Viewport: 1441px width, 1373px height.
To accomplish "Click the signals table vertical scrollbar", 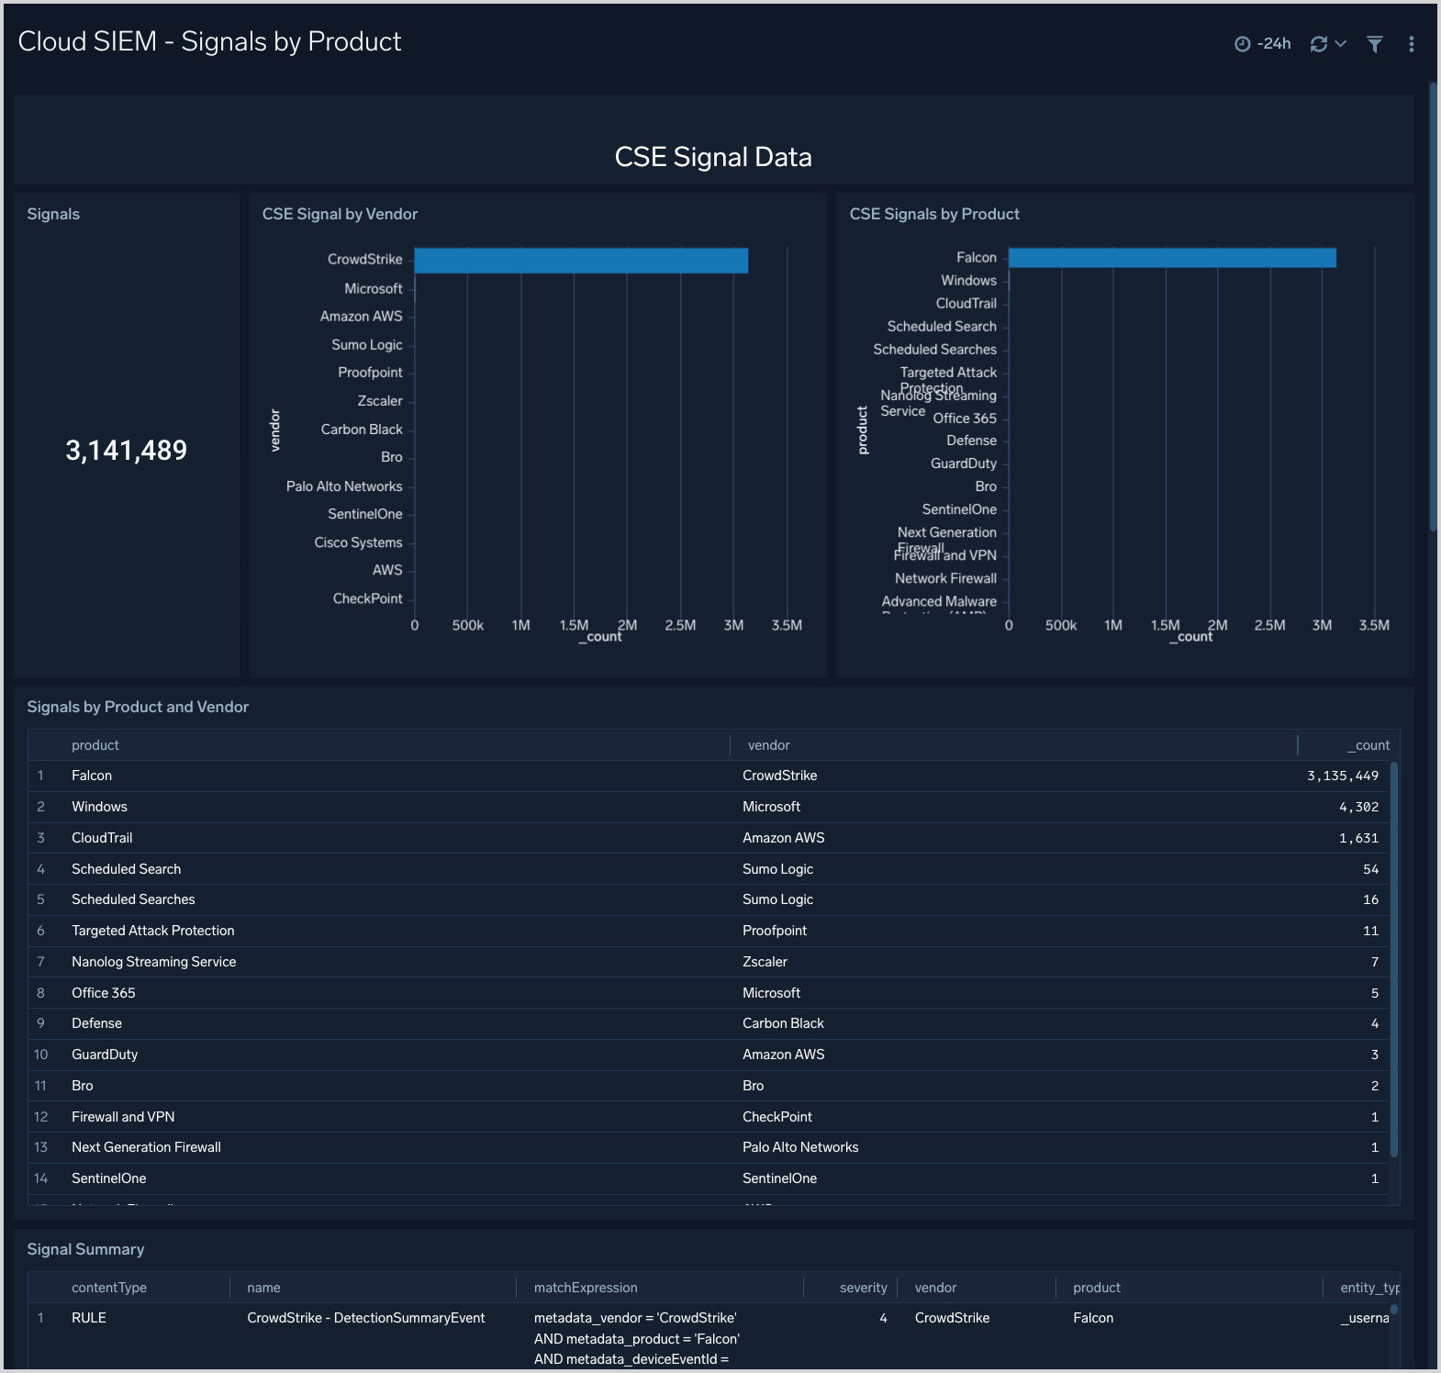I will coord(1393,954).
